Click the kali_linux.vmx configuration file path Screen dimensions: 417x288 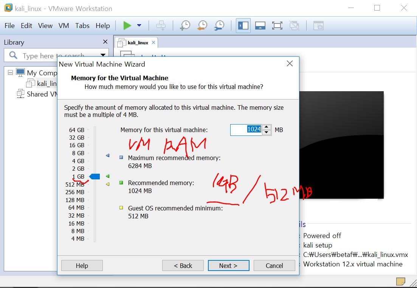pos(355,254)
